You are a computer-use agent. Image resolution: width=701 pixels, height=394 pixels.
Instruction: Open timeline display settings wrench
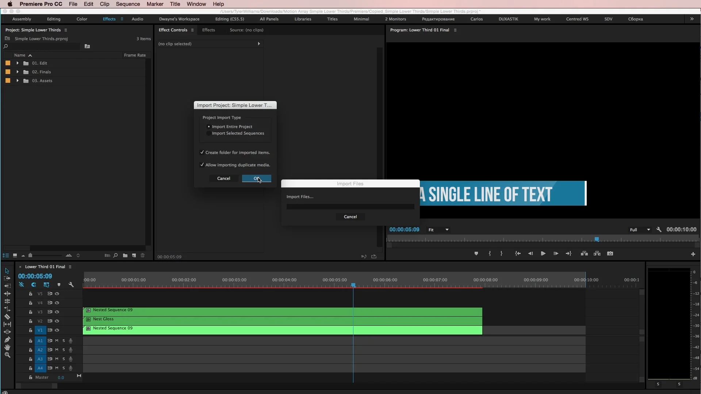tap(71, 285)
